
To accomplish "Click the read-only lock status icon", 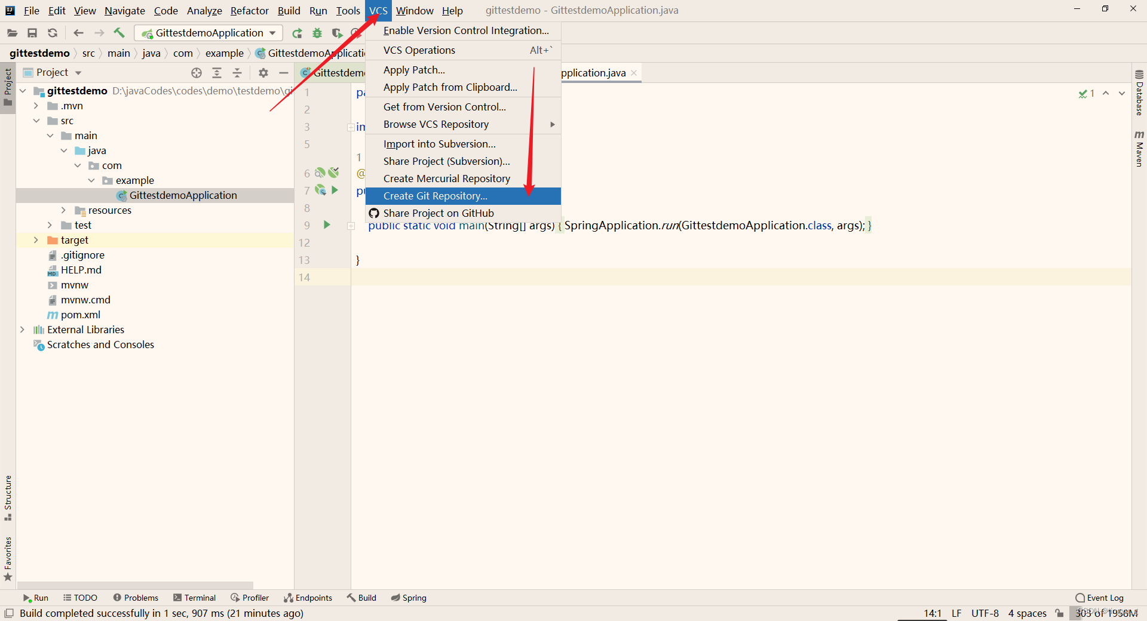I will (x=1059, y=613).
